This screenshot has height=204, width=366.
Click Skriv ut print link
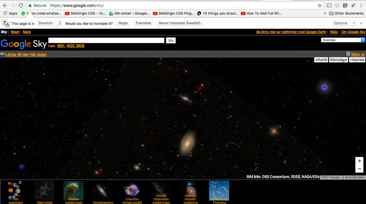(357, 54)
